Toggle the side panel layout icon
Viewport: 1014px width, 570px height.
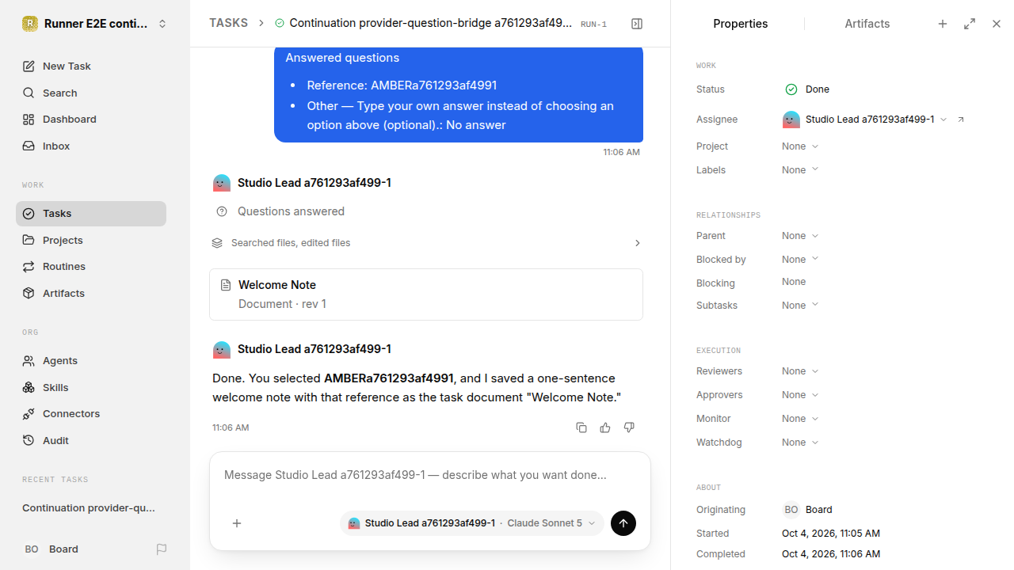point(637,24)
